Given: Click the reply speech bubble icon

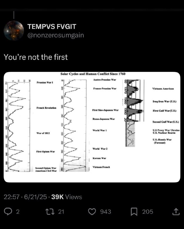Looking at the screenshot, I should [x=8, y=212].
